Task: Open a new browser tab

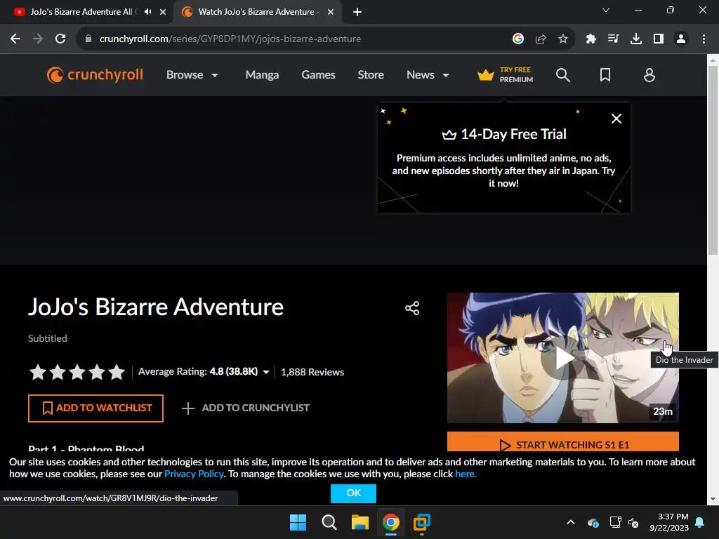Action: coord(357,12)
